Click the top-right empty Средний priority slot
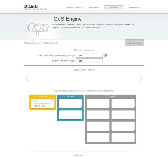This screenshot has height=157, width=168. point(123,103)
